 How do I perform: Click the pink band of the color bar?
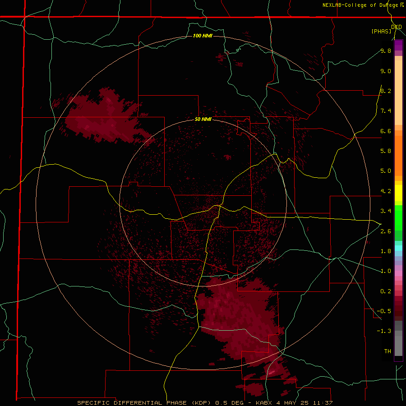[398, 273]
